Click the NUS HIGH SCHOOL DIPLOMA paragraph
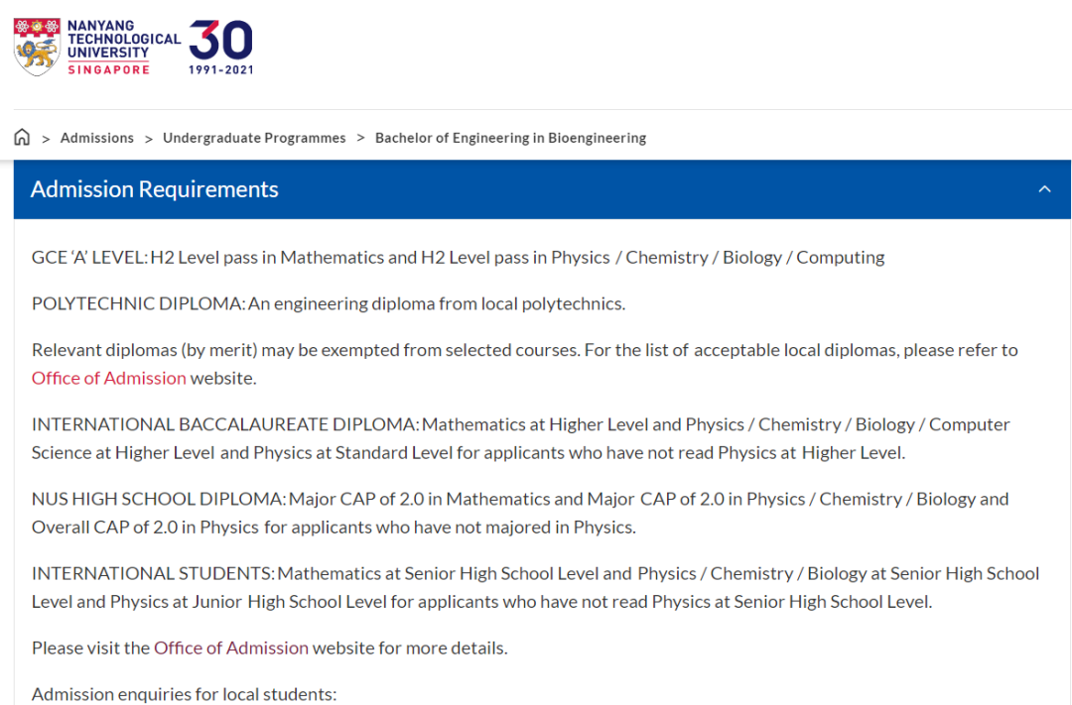1072x705 pixels. [519, 513]
